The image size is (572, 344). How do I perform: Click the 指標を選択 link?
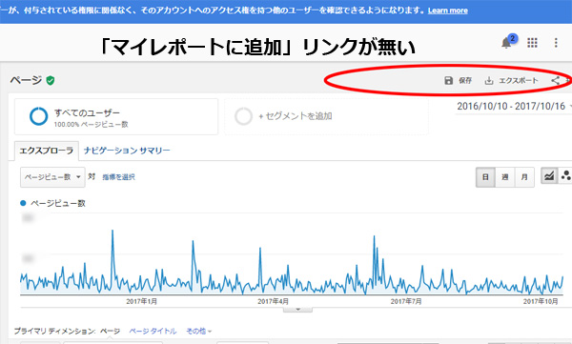[118, 177]
